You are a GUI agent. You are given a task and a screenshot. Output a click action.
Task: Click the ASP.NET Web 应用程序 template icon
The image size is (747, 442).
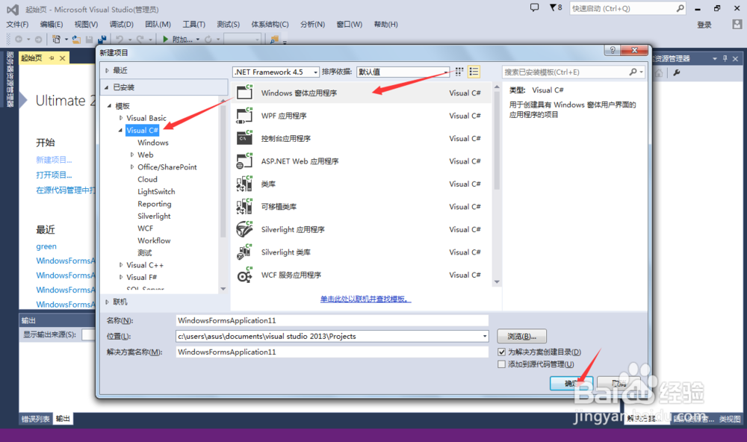point(244,161)
